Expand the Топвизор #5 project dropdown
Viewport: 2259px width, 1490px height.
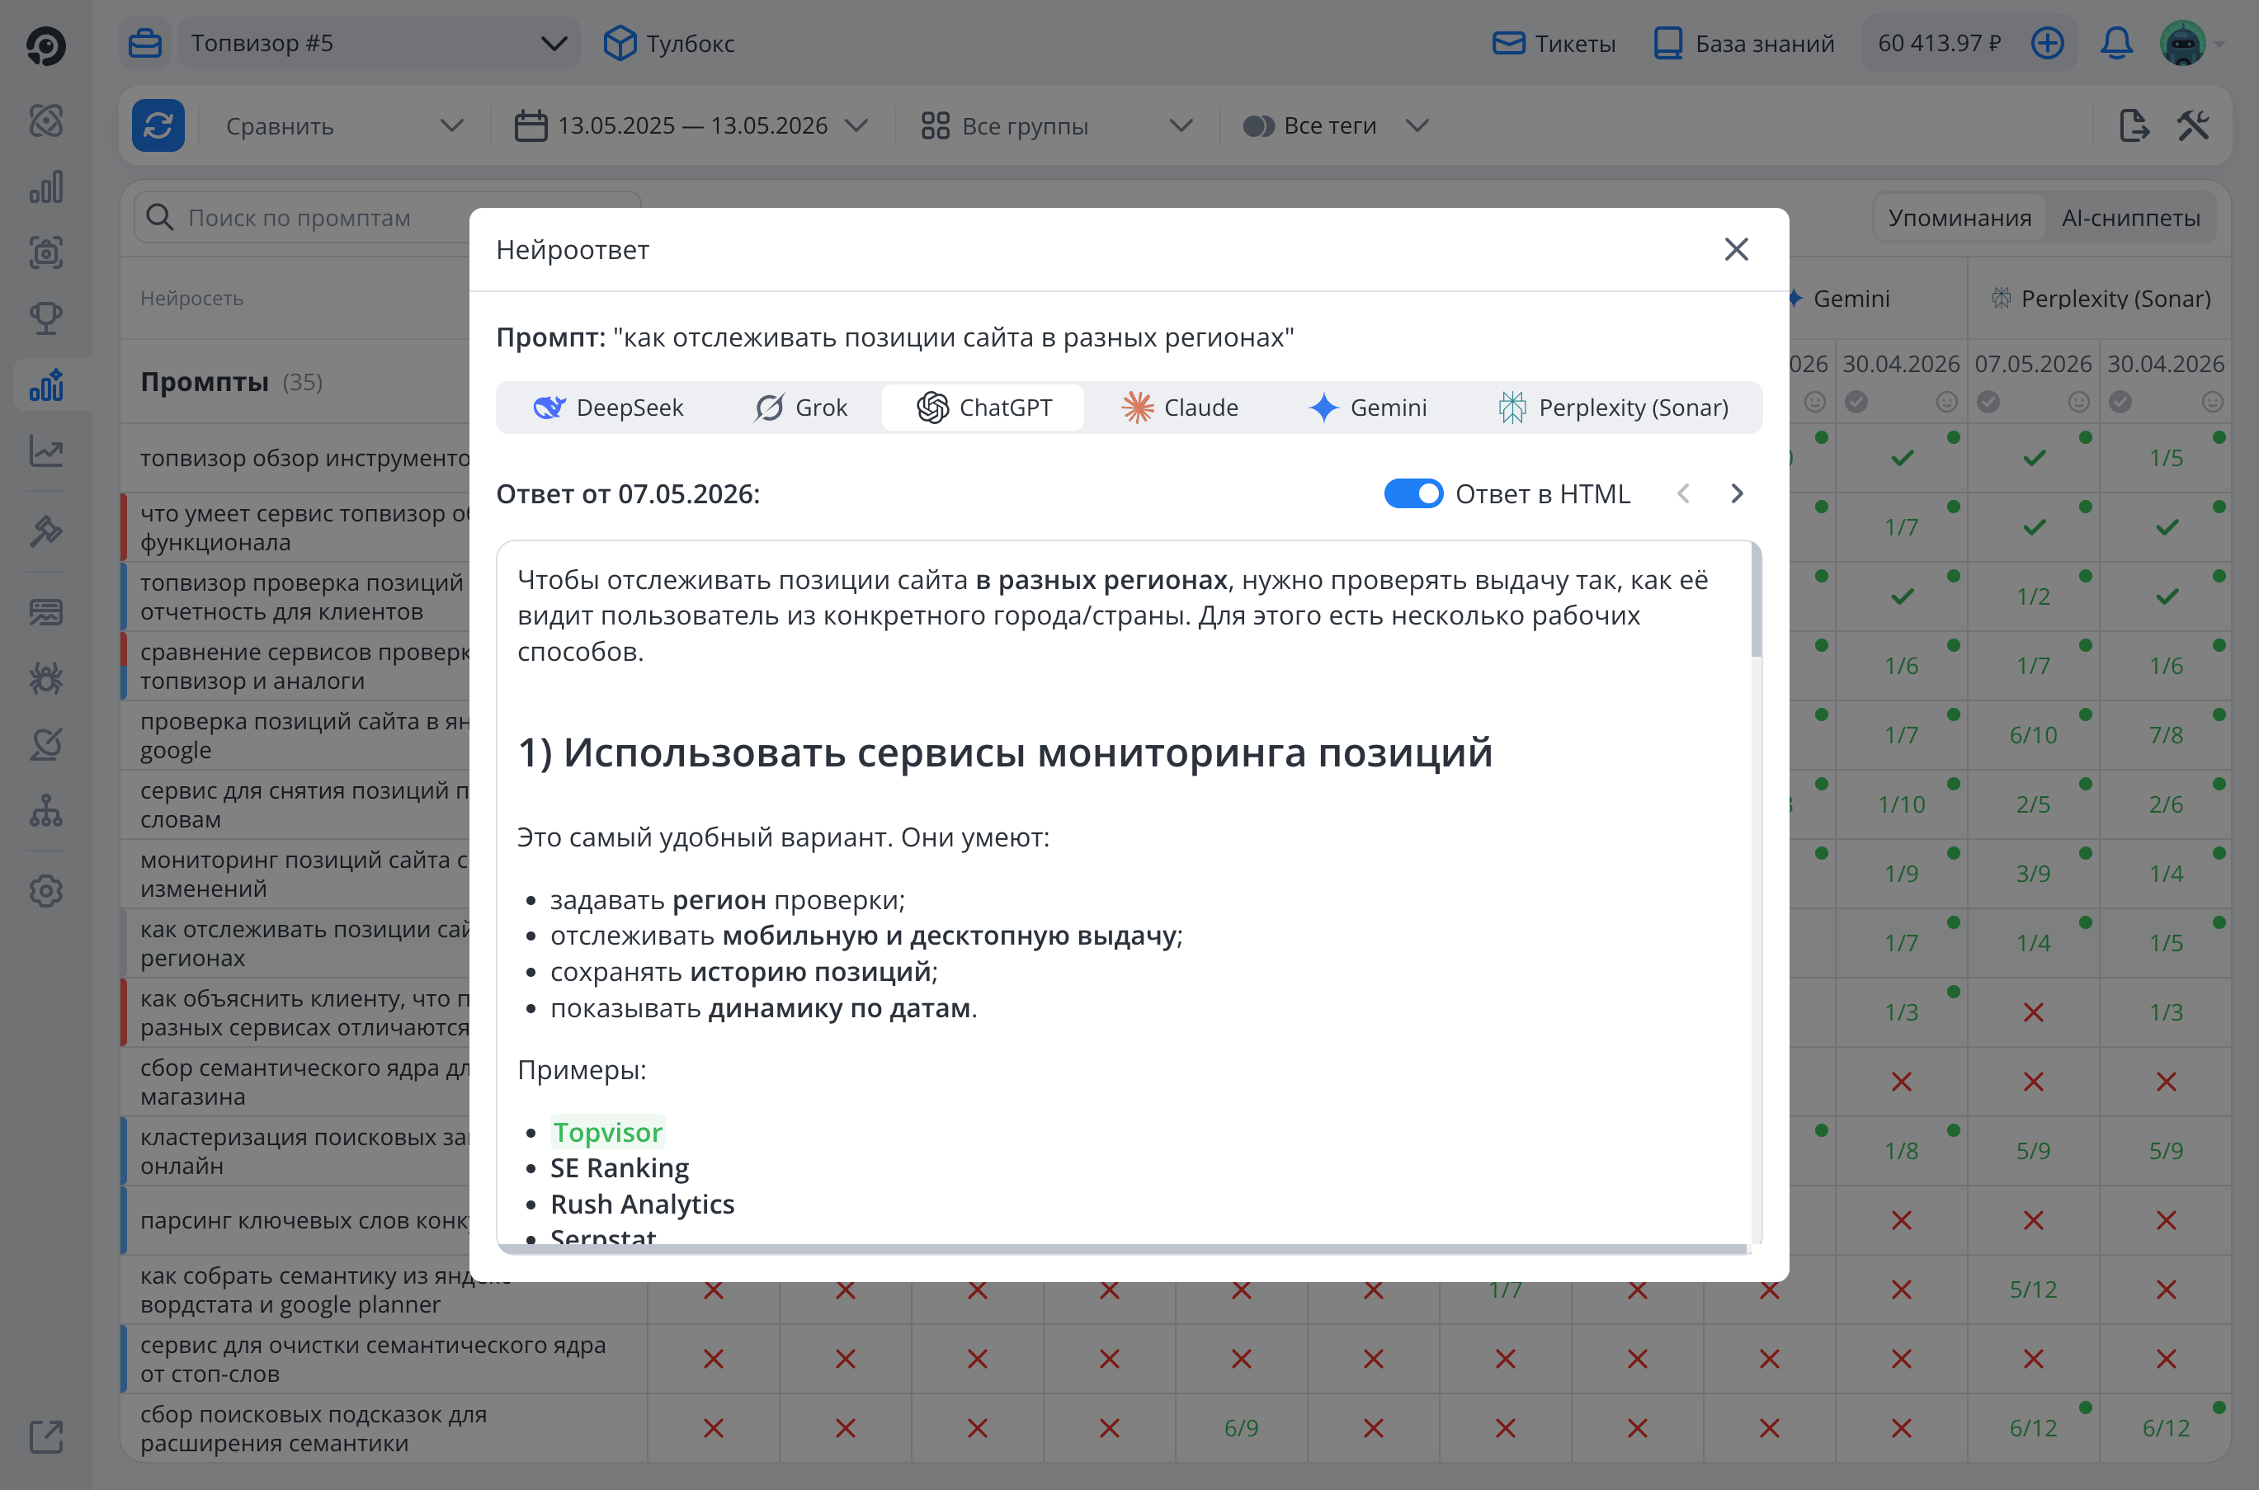tap(378, 44)
